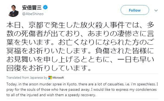
Task: Click the blue verified badge next to 安倍晋三
Action: click(x=45, y=7)
